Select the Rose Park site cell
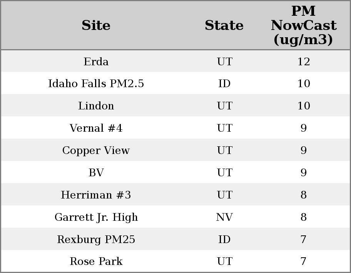 coord(96,261)
